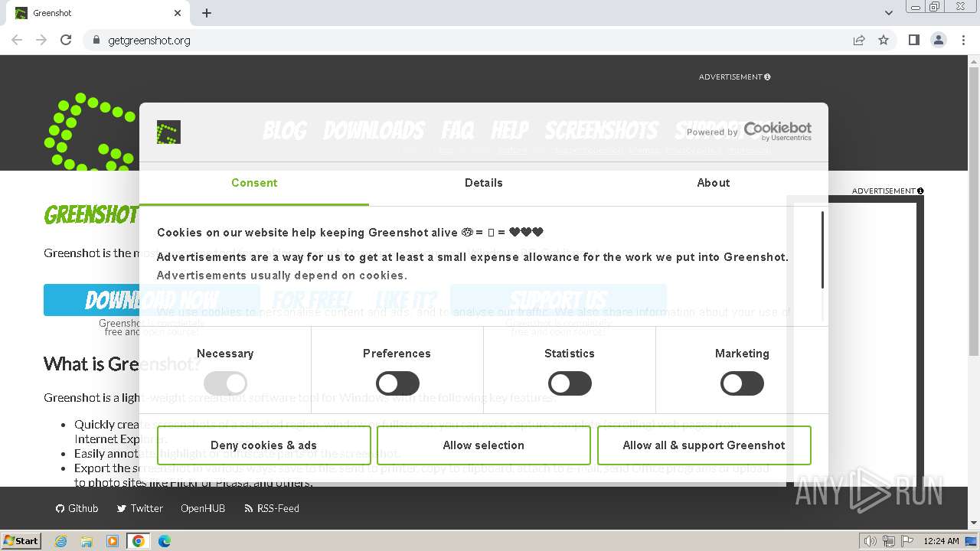The height and width of the screenshot is (551, 980).
Task: Click the site lock icon
Action: click(x=96, y=40)
